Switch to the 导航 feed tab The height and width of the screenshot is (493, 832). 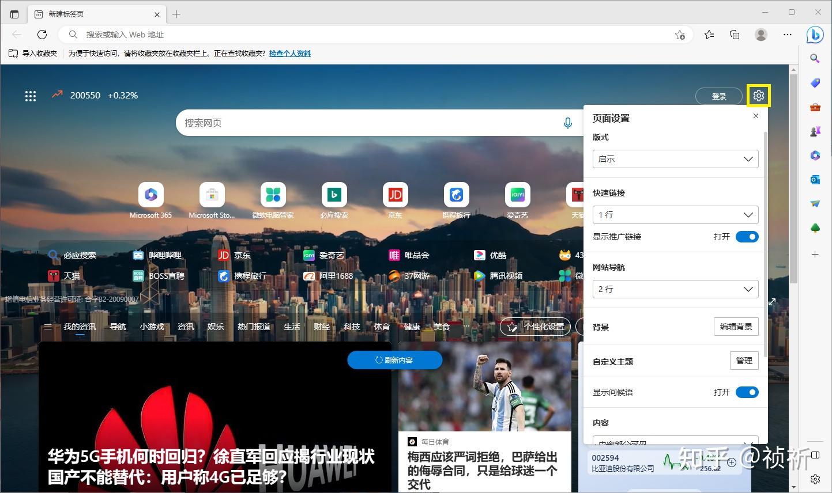point(118,327)
